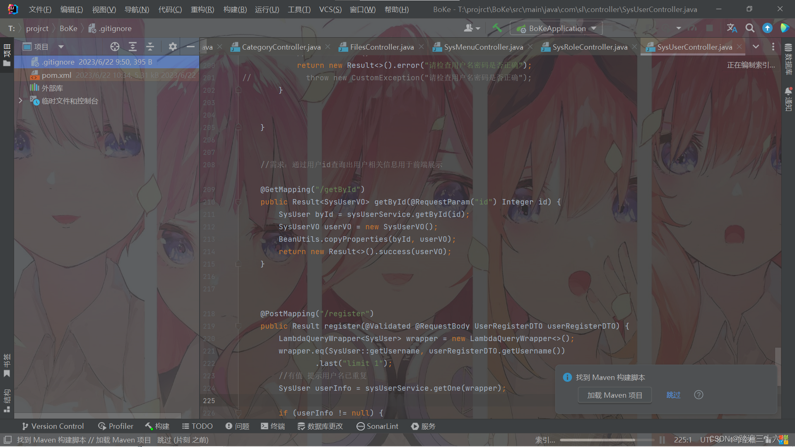The height and width of the screenshot is (447, 795).
Task: Open the 重构(R) menu
Action: [202, 9]
